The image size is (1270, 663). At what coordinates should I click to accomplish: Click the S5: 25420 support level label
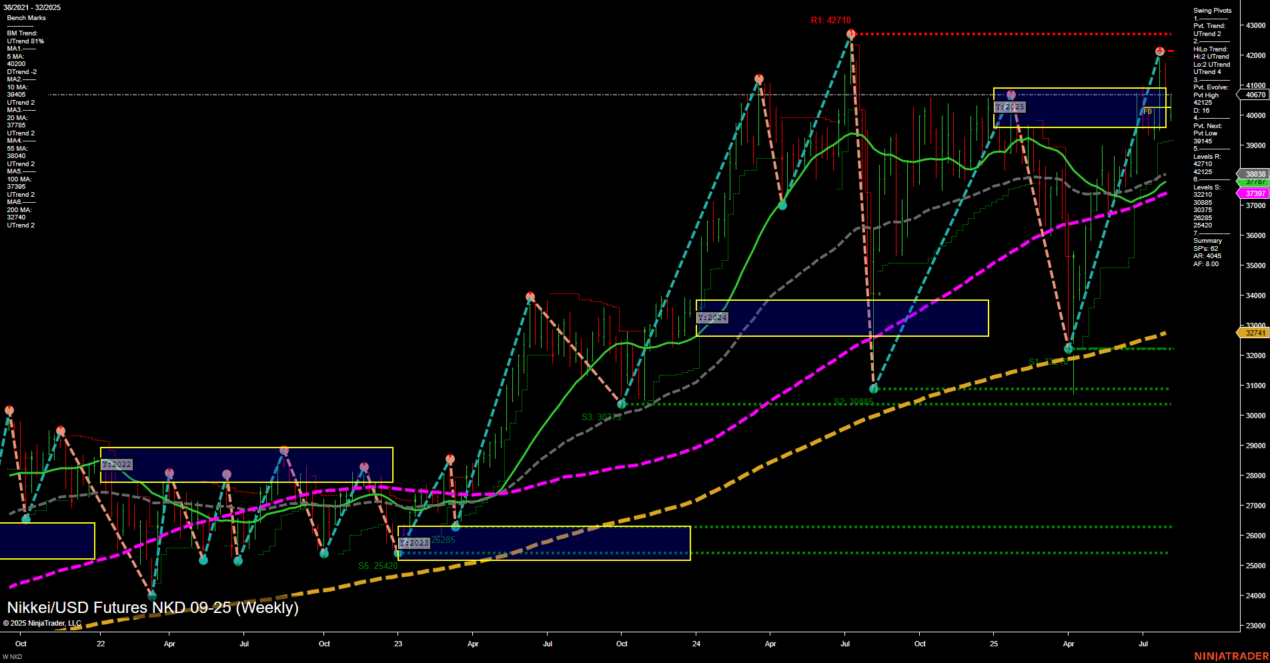[x=378, y=565]
